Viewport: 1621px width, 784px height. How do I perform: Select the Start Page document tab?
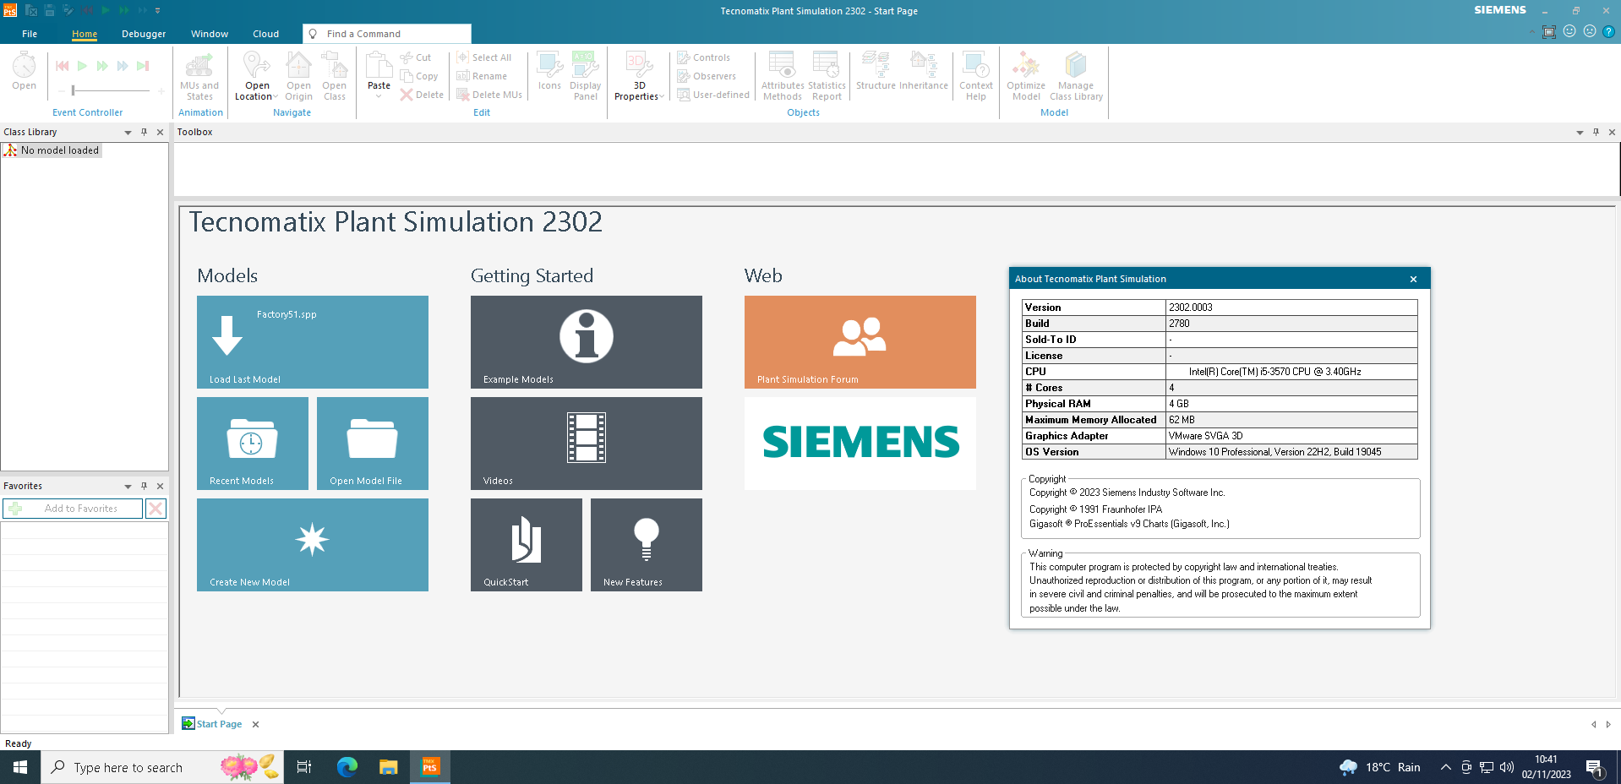click(219, 724)
